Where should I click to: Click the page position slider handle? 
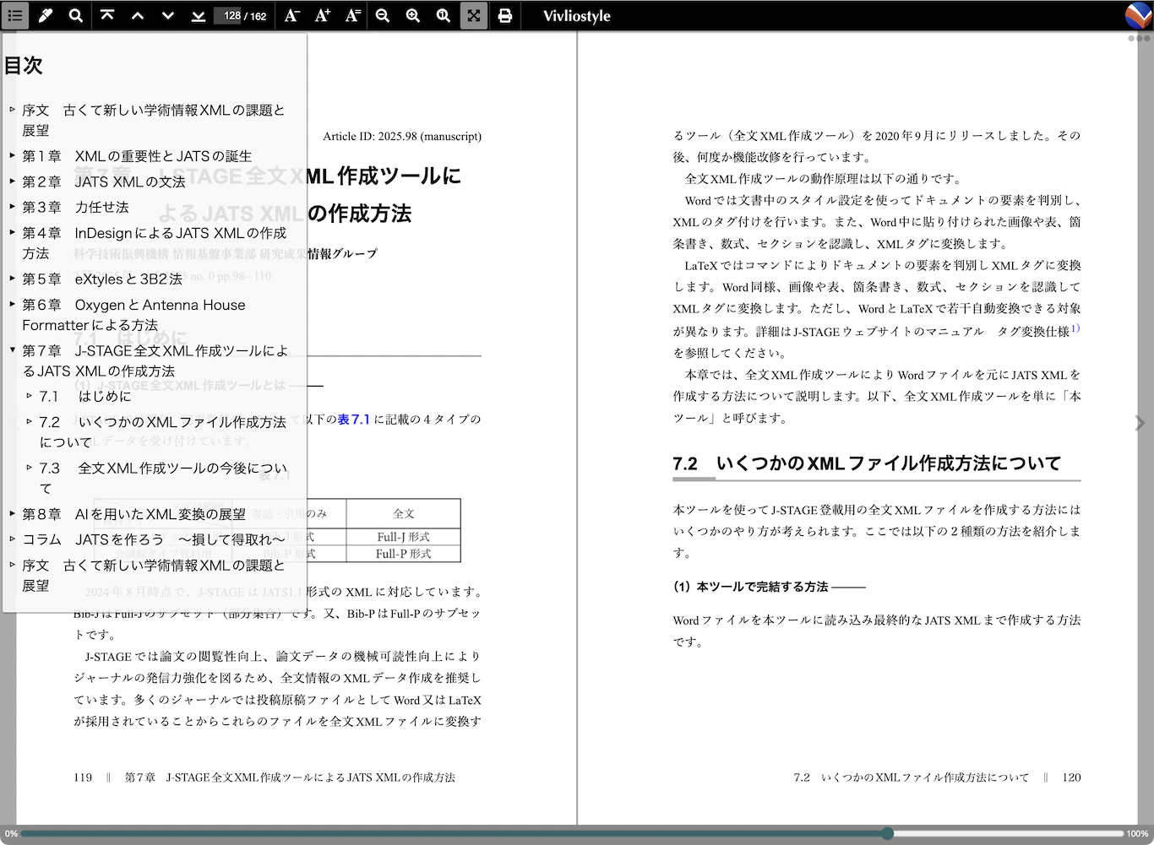887,833
